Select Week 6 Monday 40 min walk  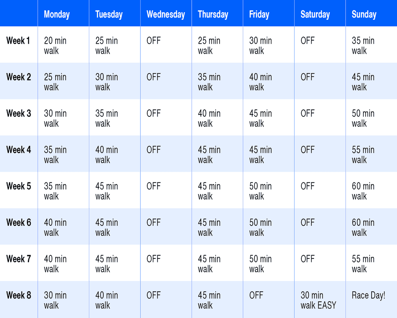tap(55, 228)
